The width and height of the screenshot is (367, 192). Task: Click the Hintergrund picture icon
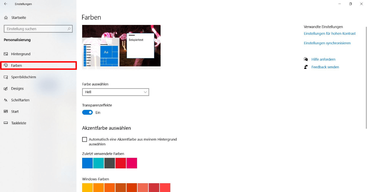6,54
